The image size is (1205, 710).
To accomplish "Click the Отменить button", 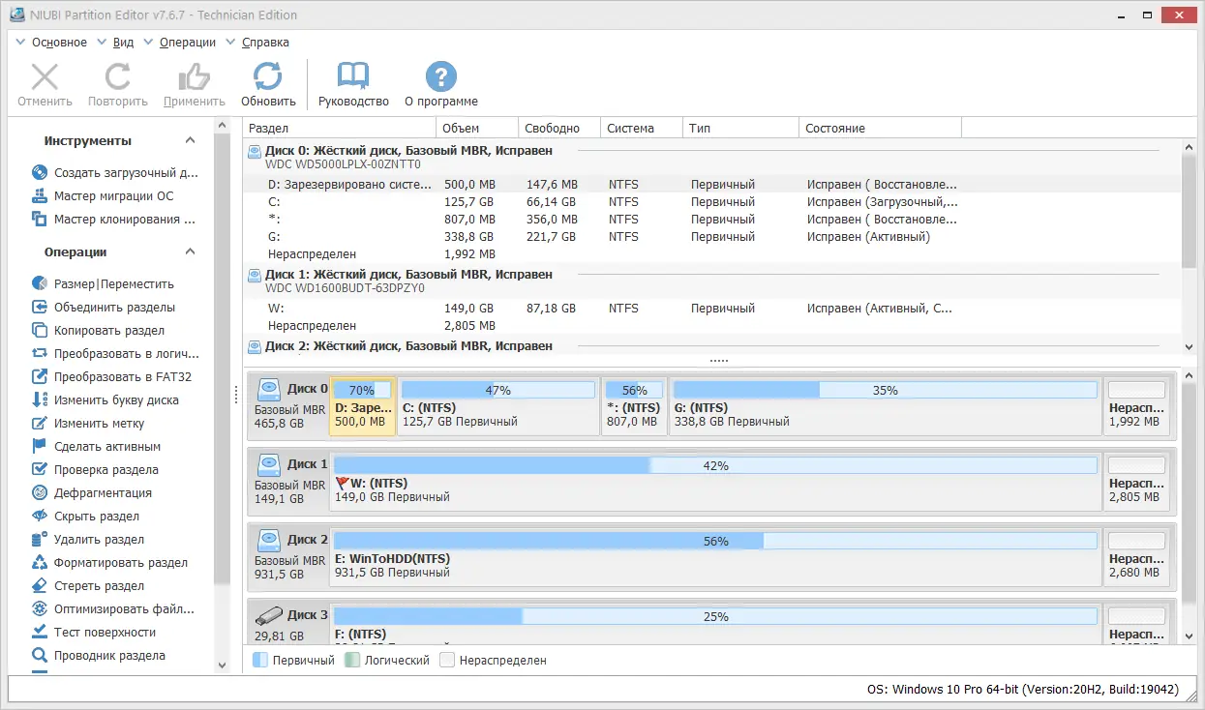I will 45,85.
